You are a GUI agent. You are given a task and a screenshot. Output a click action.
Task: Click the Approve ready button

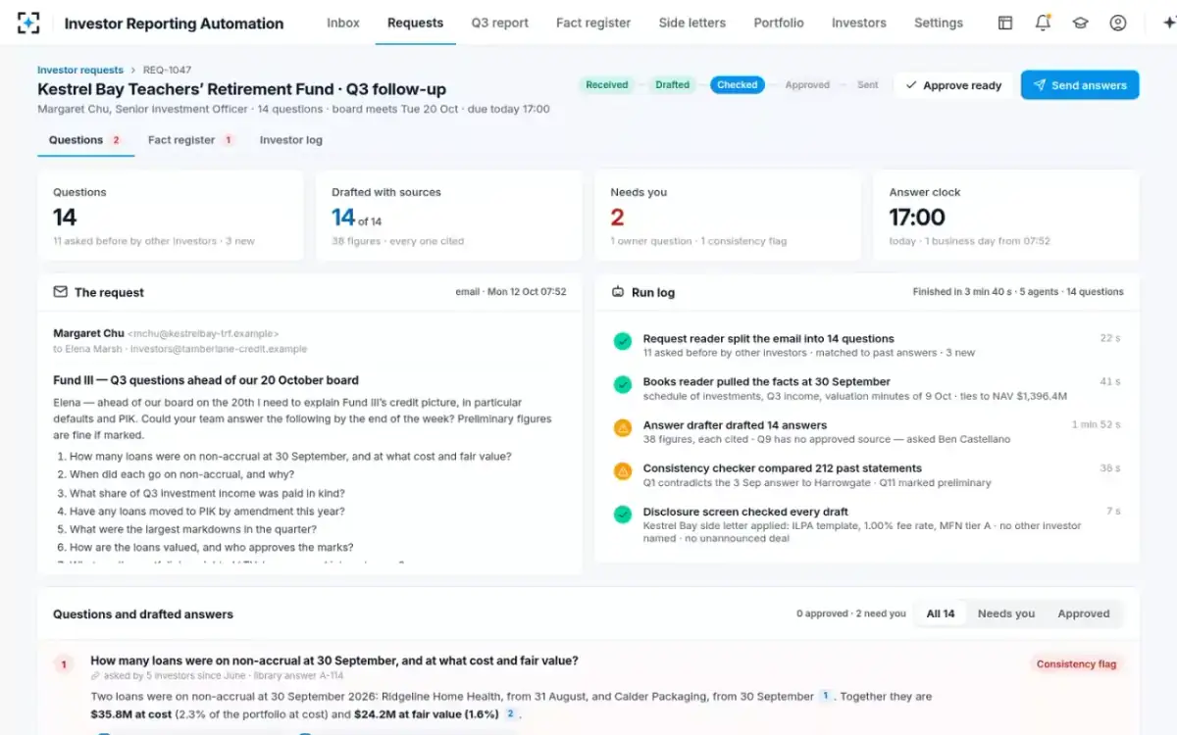point(953,85)
